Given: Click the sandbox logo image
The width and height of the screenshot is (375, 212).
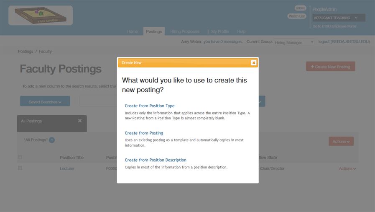Looking at the screenshot, I should (x=41, y=16).
